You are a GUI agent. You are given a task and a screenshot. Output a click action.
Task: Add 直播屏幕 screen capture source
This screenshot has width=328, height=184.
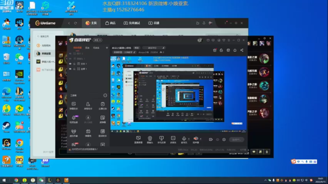pos(138,140)
